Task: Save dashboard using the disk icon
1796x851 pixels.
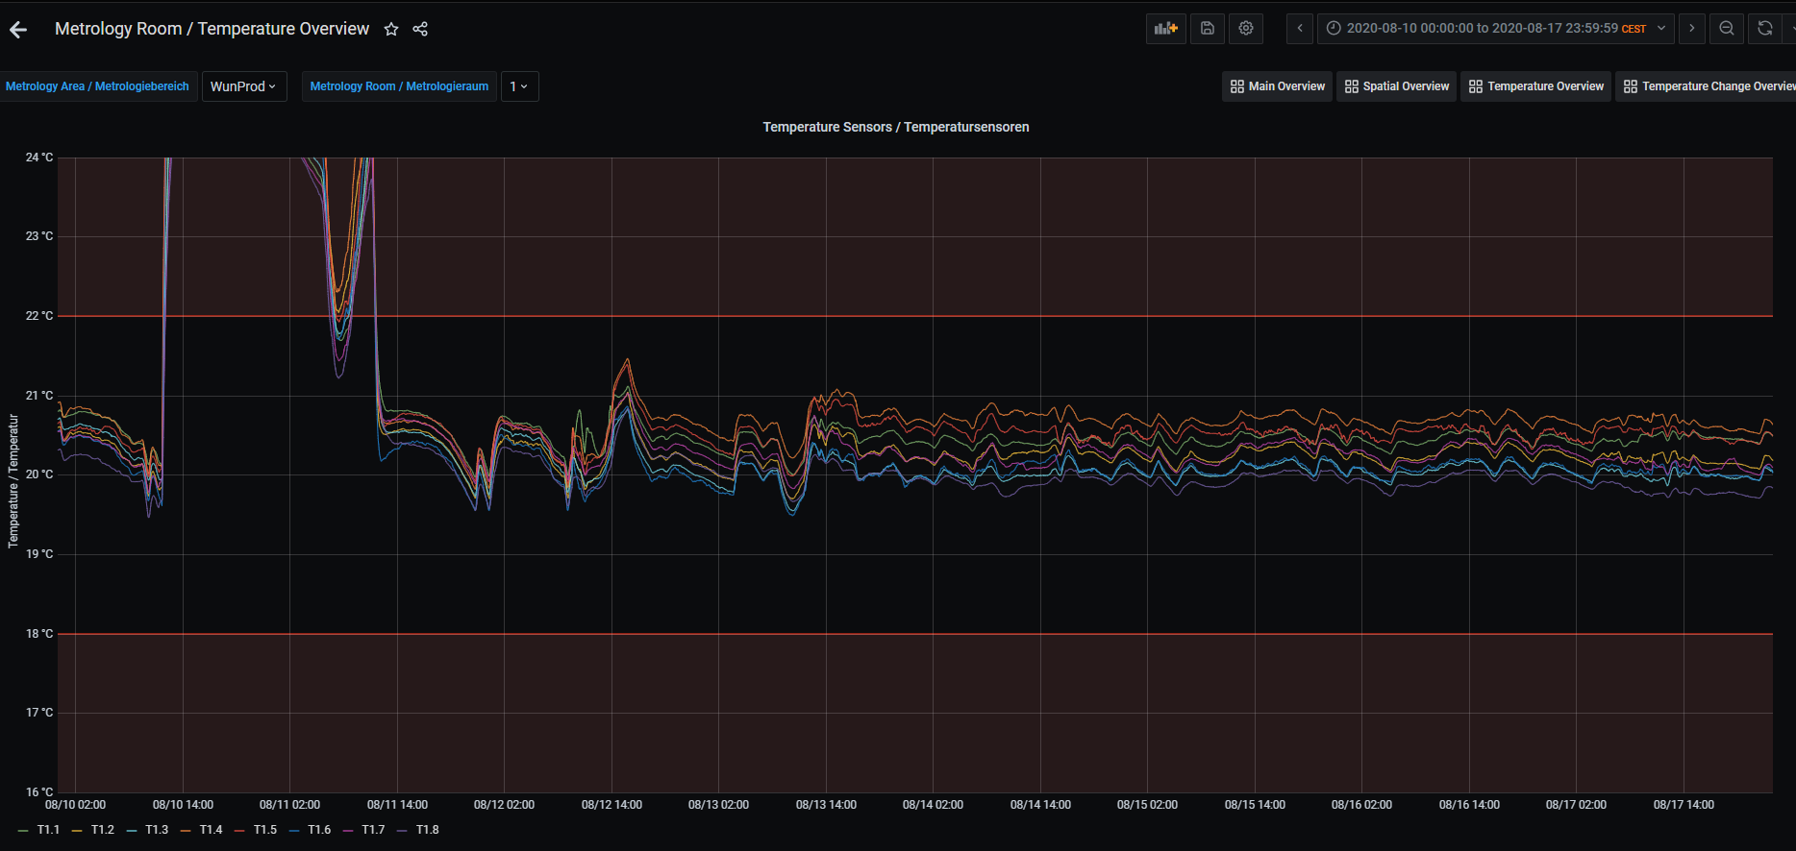Action: (1208, 29)
